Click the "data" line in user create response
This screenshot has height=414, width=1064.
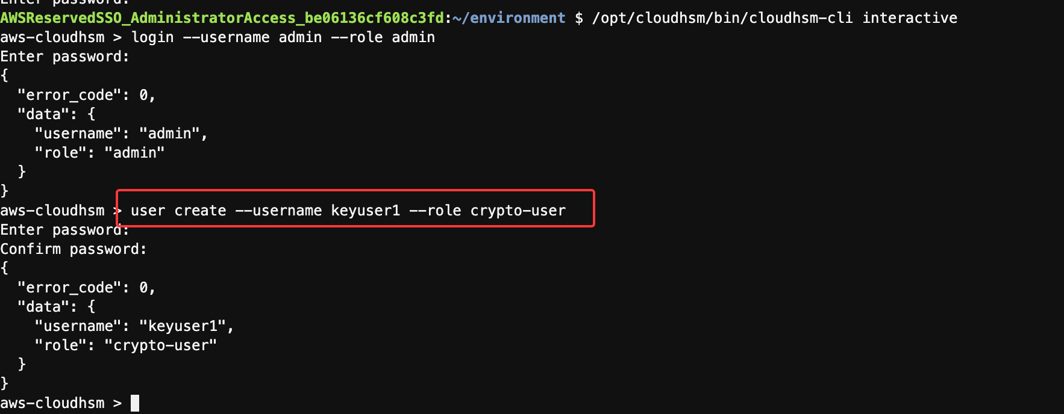56,307
